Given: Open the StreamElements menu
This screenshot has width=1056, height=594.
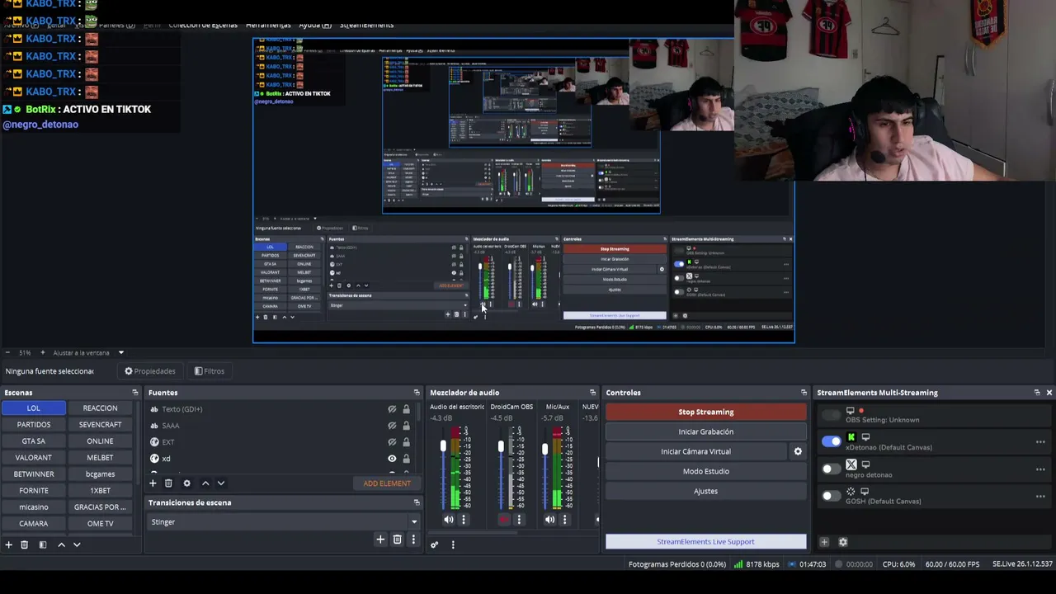Looking at the screenshot, I should pos(366,25).
